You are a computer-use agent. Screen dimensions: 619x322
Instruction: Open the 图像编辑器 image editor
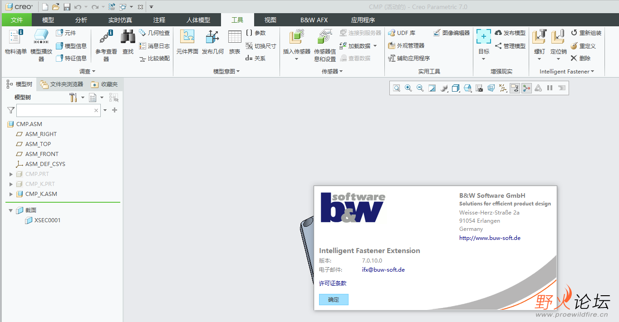[x=452, y=33]
